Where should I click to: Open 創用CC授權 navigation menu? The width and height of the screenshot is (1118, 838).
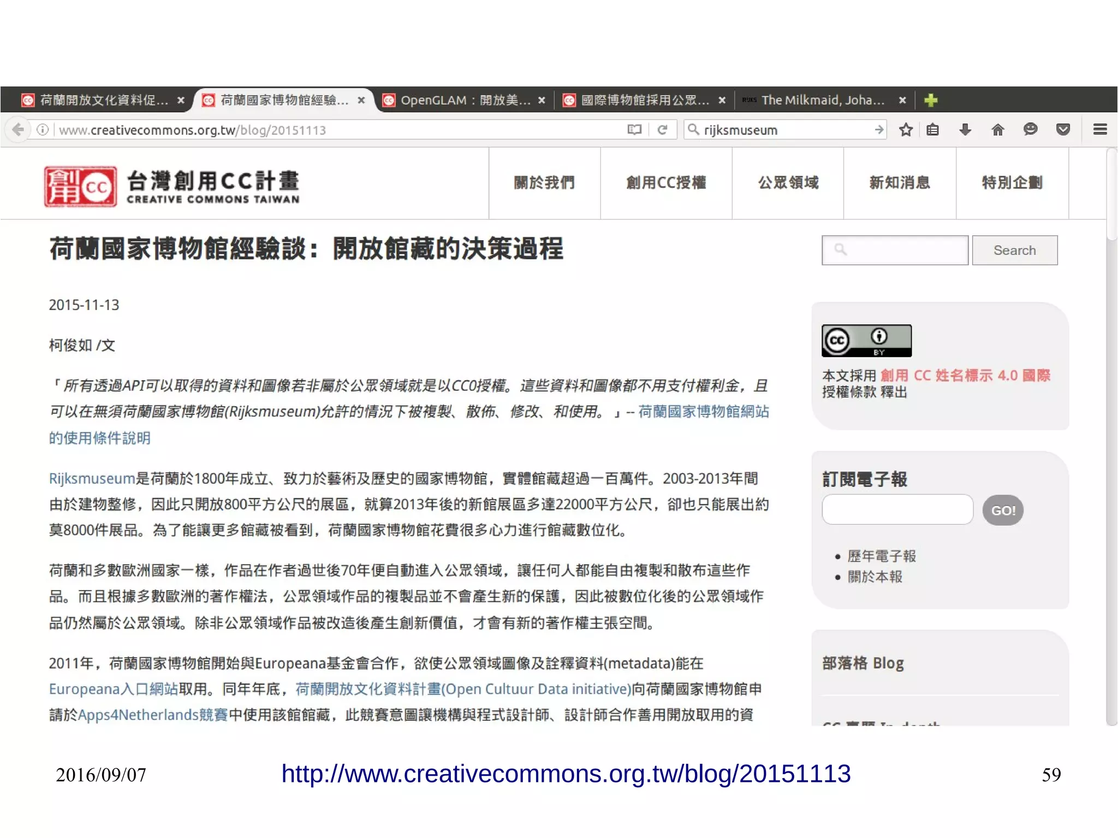coord(665,183)
